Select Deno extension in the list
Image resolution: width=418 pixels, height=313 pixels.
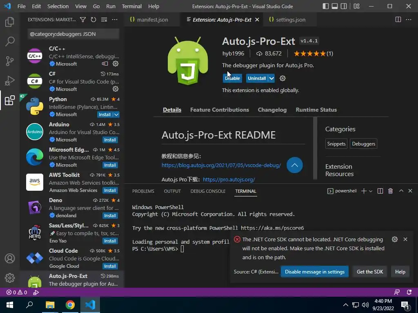click(72, 207)
